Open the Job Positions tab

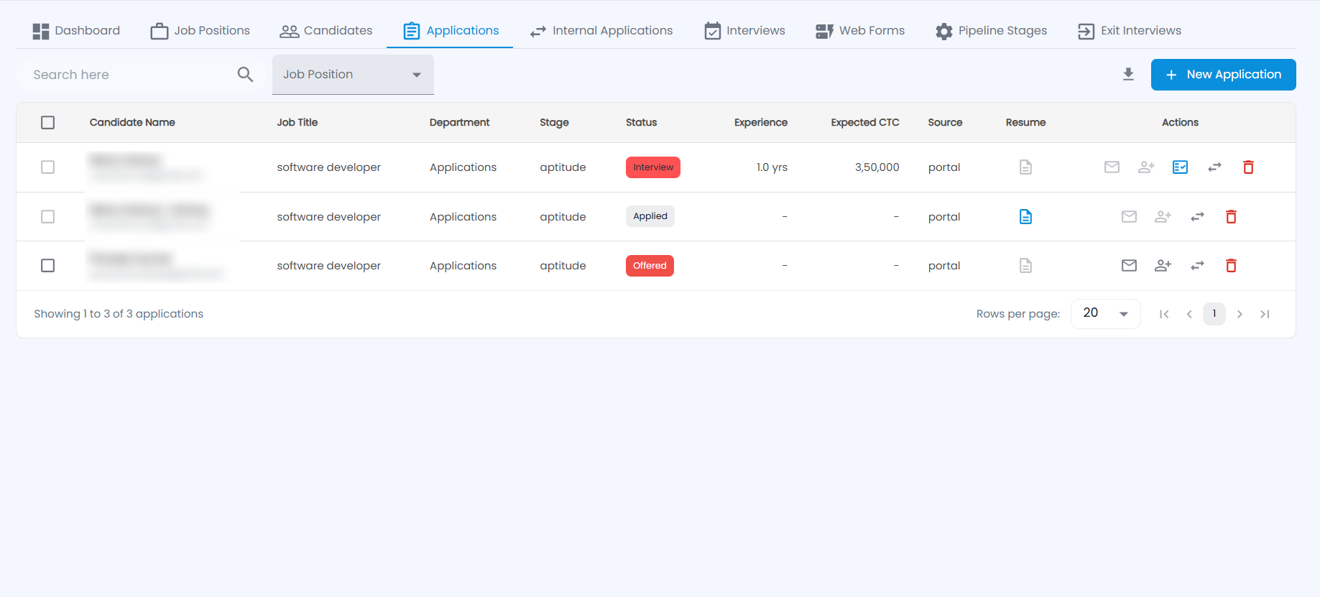[200, 31]
